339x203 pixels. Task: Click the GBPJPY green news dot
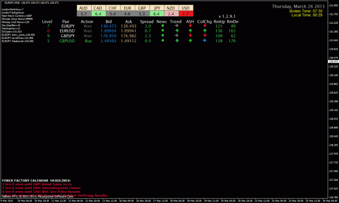tap(163, 35)
